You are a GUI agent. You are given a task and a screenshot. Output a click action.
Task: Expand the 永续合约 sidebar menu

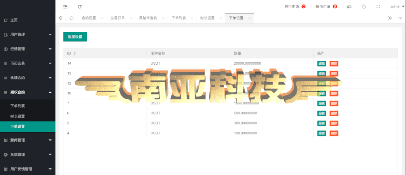28,78
